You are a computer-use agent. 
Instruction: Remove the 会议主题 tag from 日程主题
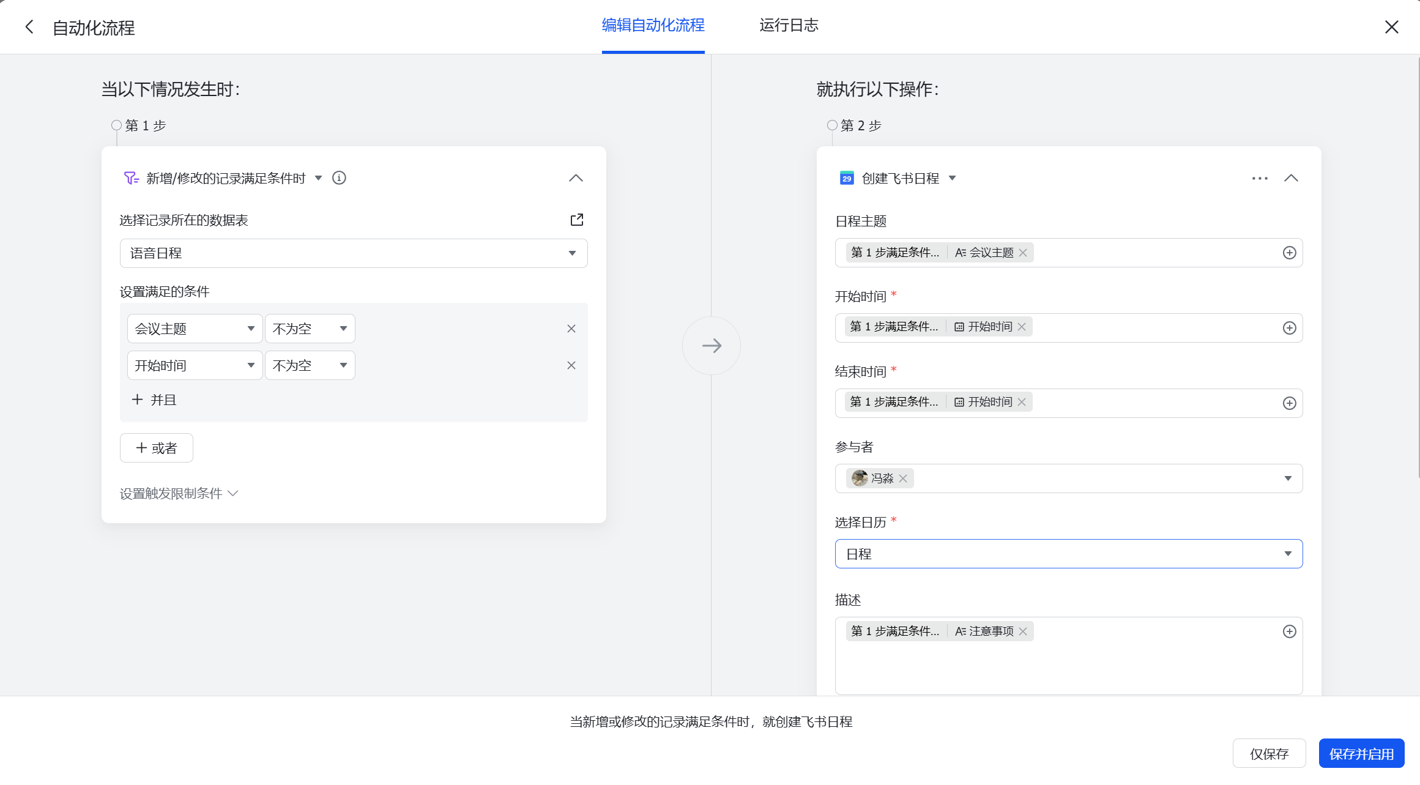pos(1022,252)
